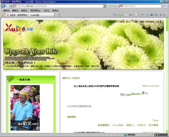Click the 瀏覽方式：列表模式 link

[x=71, y=78]
